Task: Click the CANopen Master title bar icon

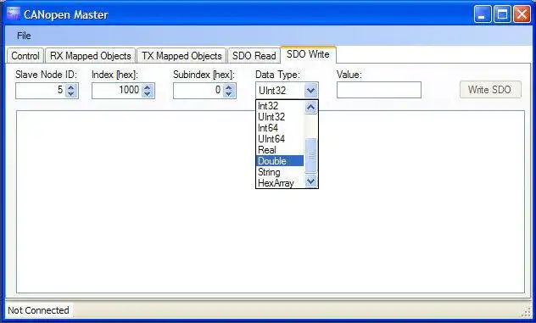Action: click(14, 14)
